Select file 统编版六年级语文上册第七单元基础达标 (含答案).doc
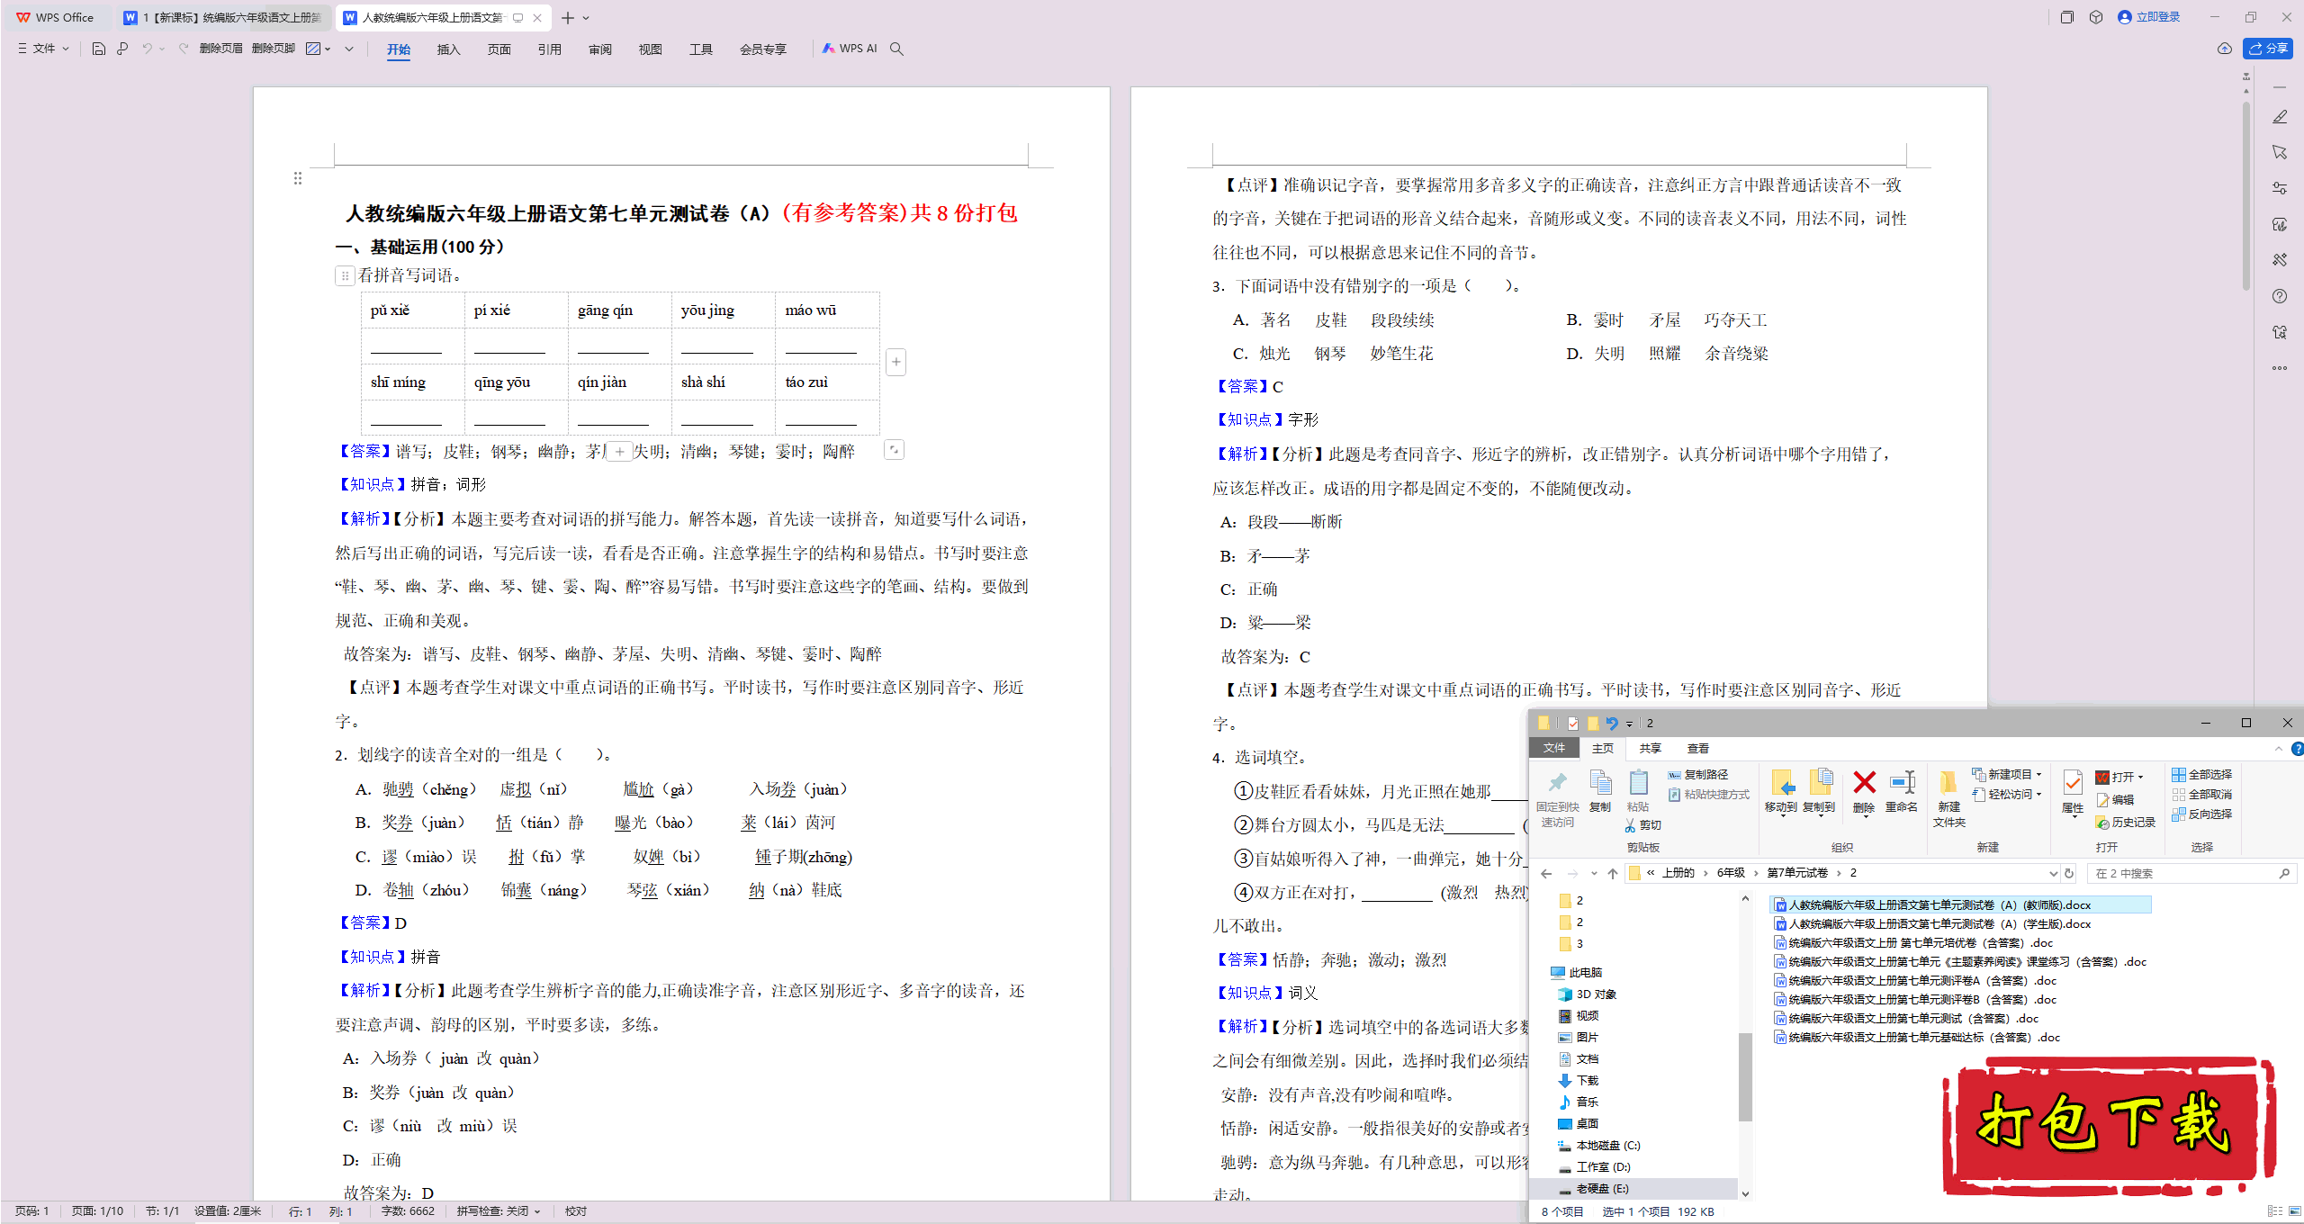Screen dimensions: 2304x1224 (1917, 1038)
